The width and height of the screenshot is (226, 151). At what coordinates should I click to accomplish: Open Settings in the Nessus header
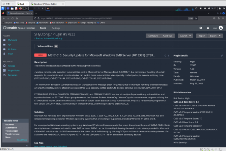tap(56, 28)
